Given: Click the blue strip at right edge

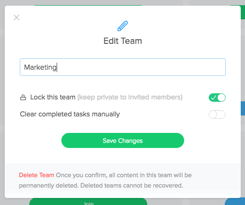Looking at the screenshot, I should click(243, 108).
